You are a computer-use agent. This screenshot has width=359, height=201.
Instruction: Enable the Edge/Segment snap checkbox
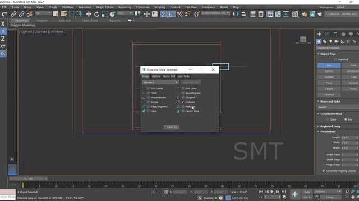point(148,107)
